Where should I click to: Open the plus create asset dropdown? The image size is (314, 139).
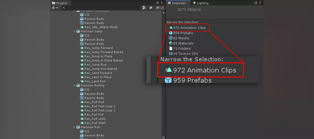55,8
